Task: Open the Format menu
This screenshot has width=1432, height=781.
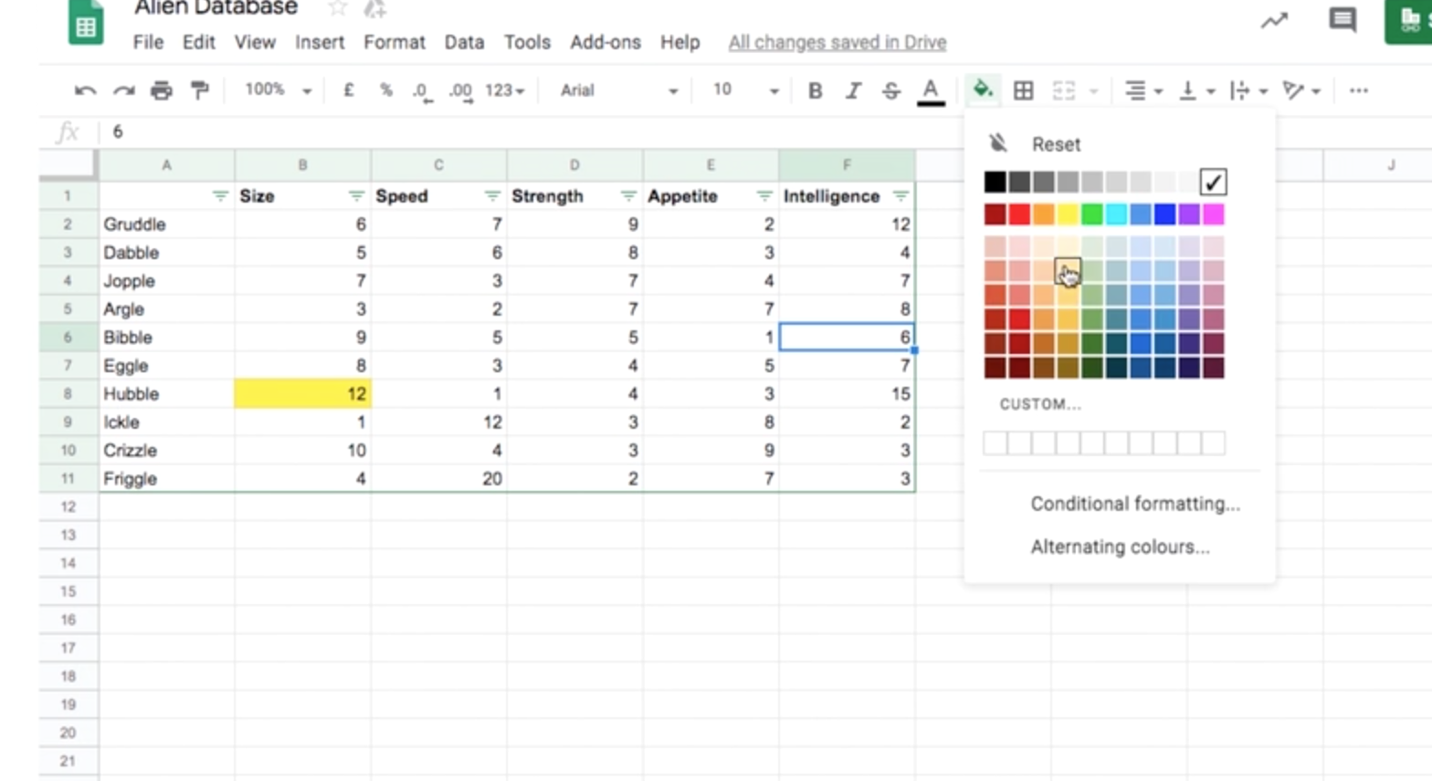Action: click(x=394, y=42)
